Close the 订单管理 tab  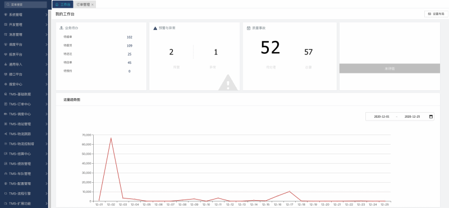click(93, 5)
